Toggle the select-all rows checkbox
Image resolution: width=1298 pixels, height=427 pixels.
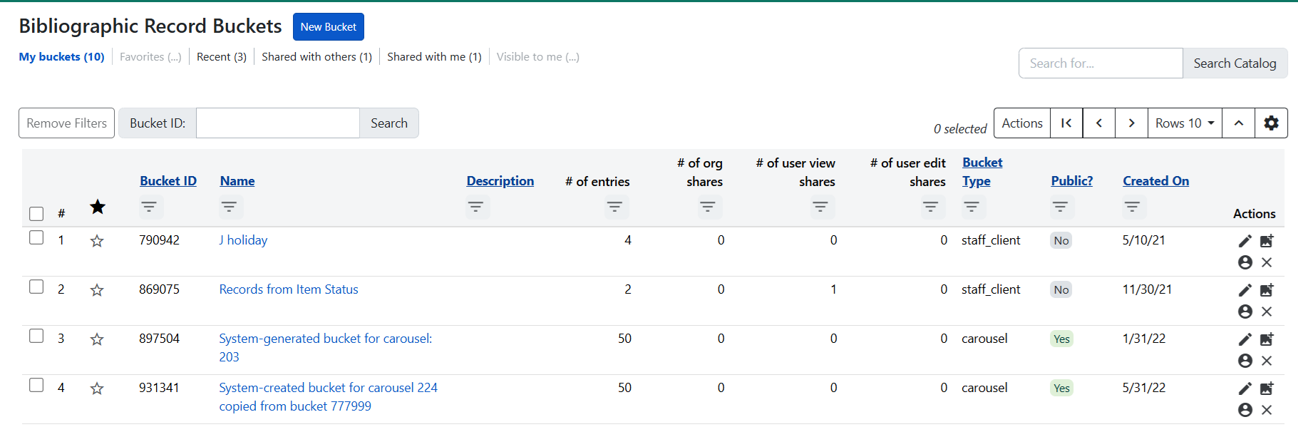click(36, 214)
